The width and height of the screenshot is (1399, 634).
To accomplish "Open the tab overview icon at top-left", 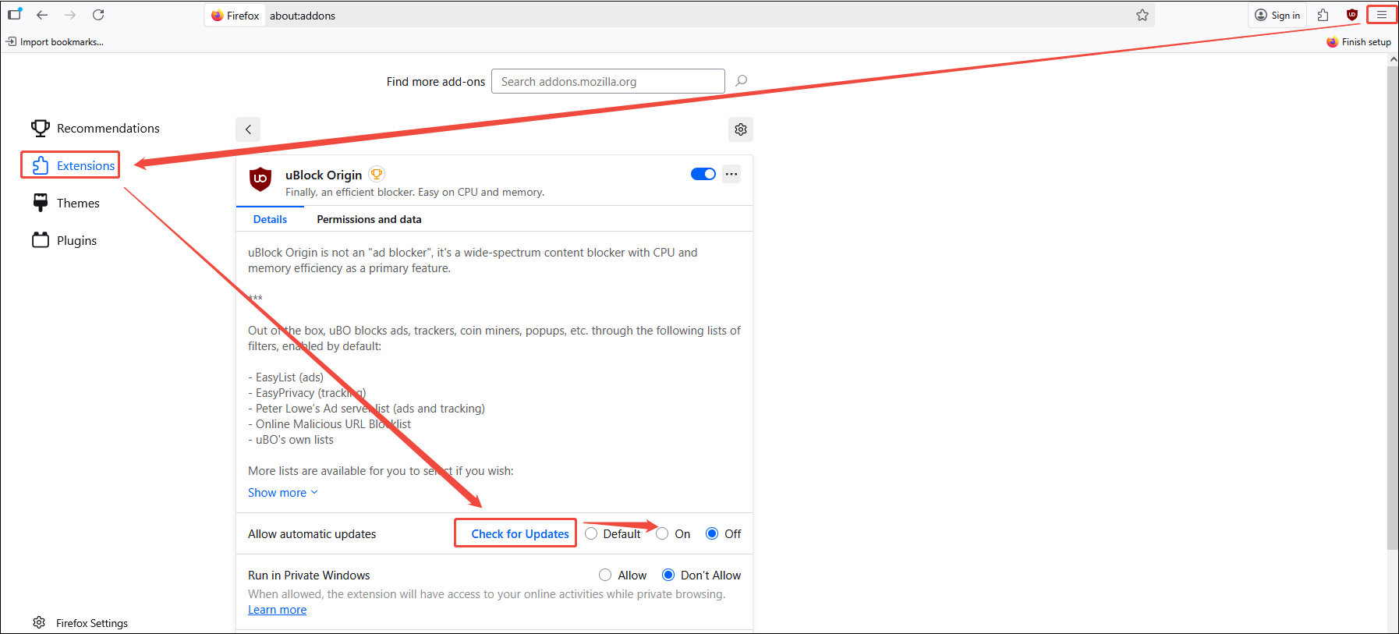I will 15,14.
